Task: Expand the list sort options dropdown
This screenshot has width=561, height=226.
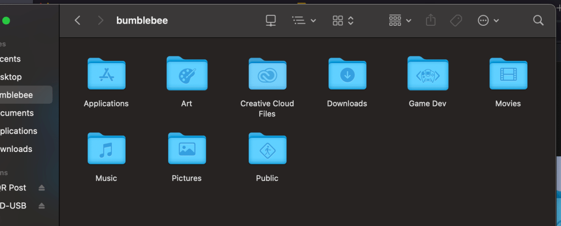Action: (x=304, y=20)
